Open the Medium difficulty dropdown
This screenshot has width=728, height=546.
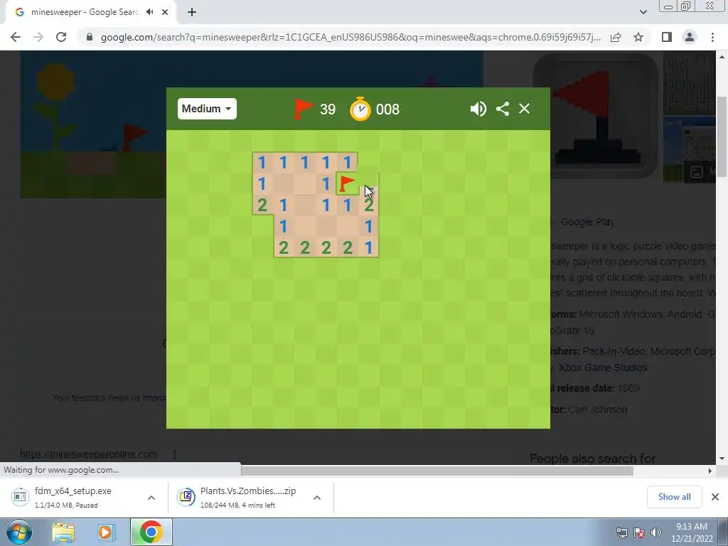point(207,109)
